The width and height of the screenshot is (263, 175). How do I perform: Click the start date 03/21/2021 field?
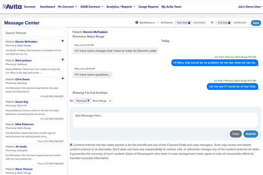tap(201, 22)
